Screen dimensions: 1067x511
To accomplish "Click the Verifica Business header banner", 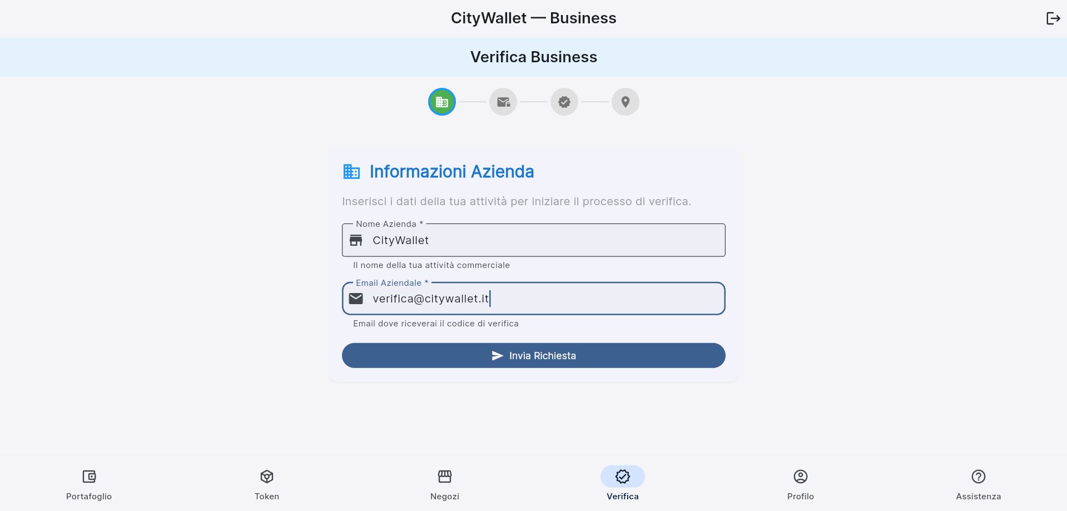I will [533, 57].
